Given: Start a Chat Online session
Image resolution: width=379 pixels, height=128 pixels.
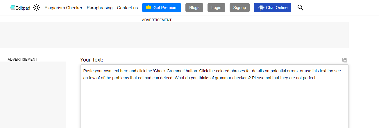Looking at the screenshot, I should point(272,8).
